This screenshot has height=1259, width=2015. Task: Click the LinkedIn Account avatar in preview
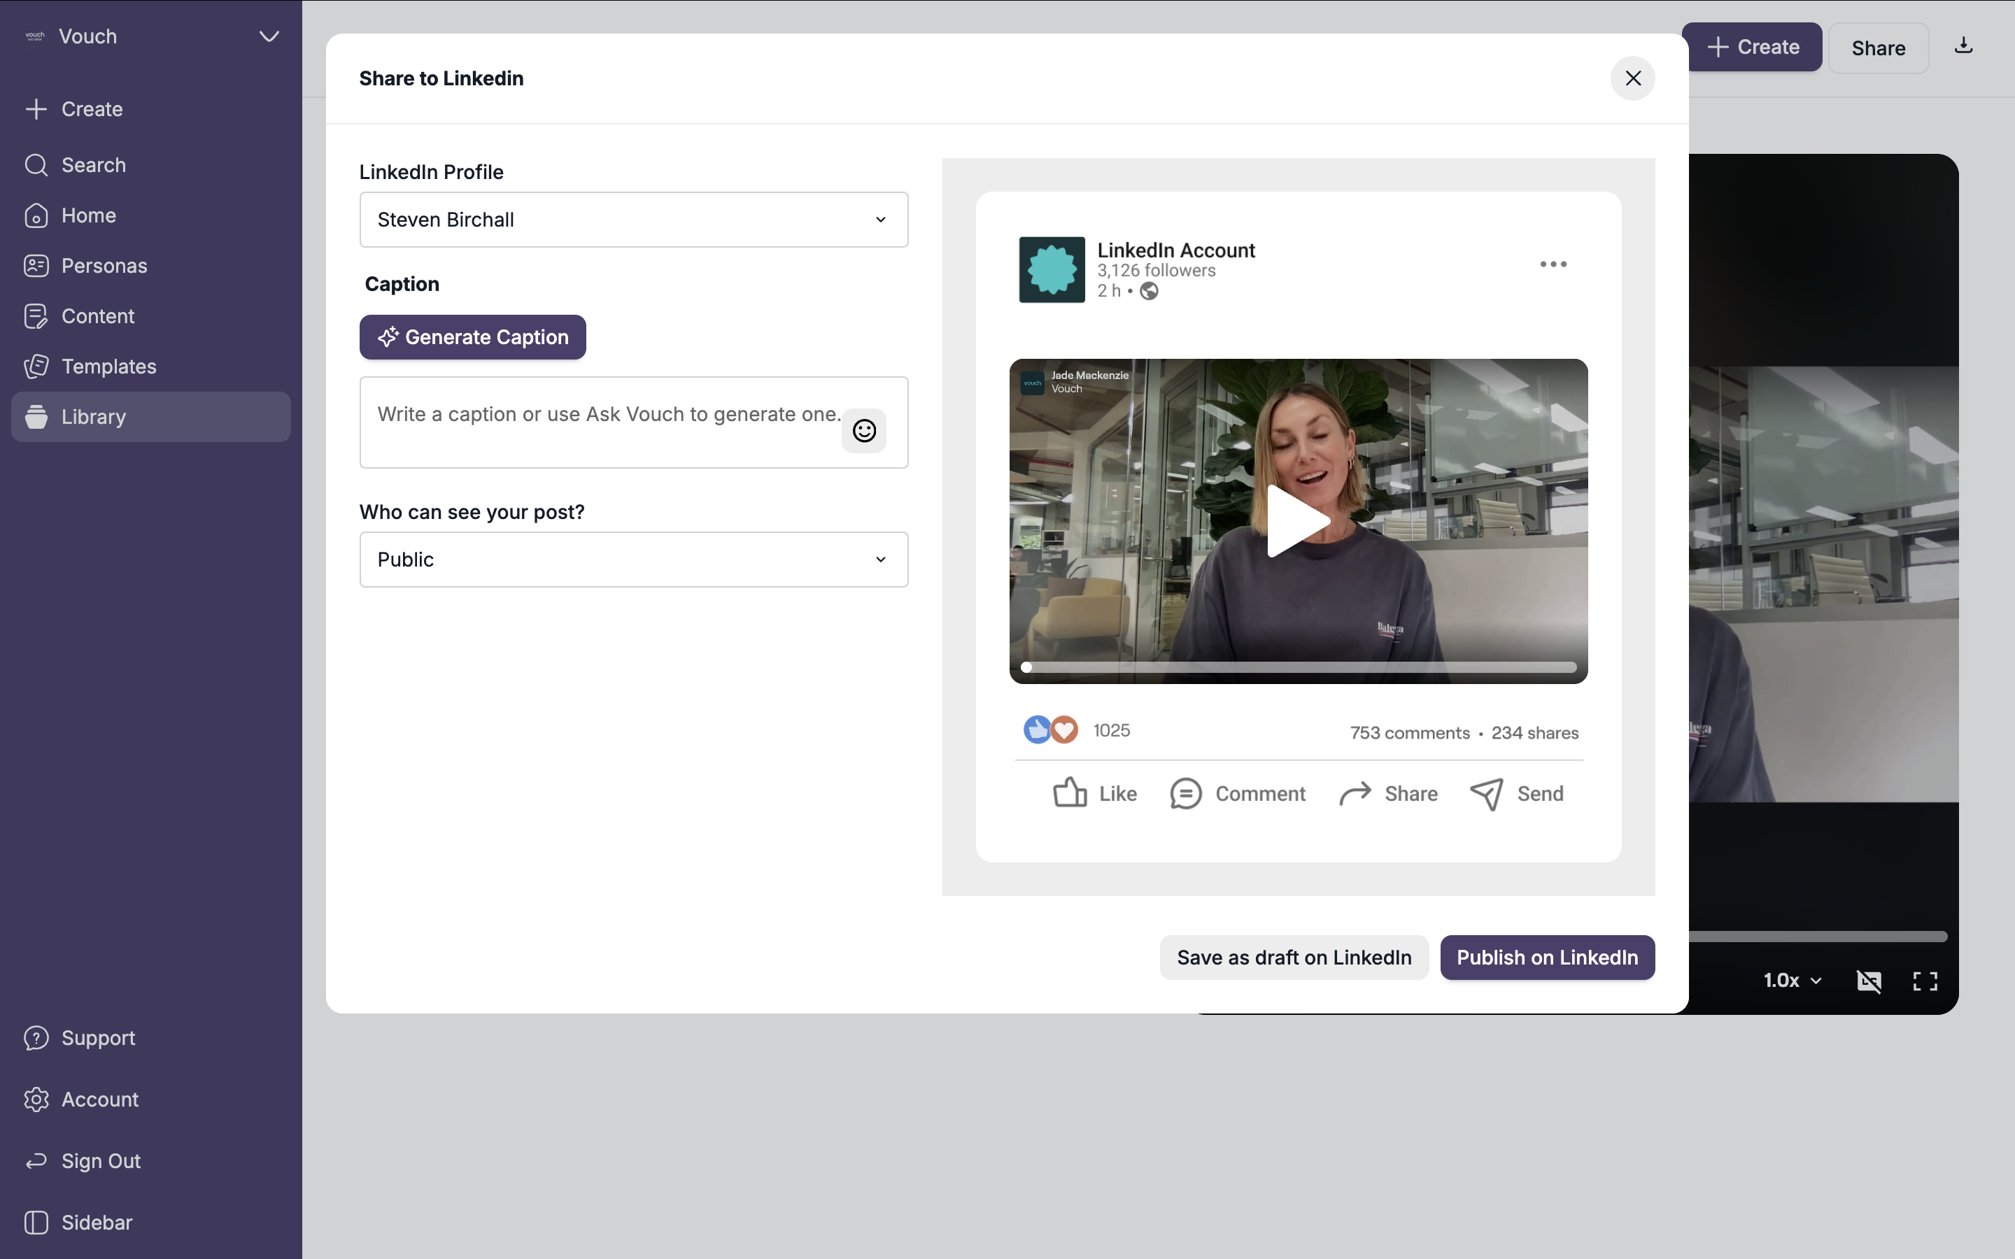pos(1052,270)
